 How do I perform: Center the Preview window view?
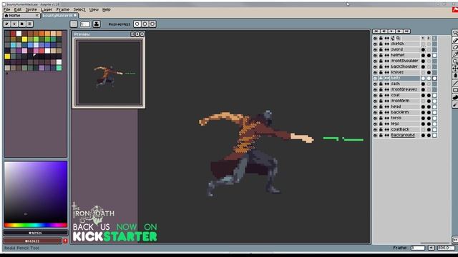[132, 34]
